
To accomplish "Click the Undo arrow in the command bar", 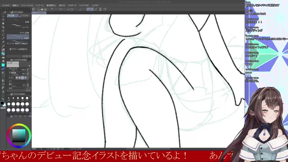I will coord(52,9).
